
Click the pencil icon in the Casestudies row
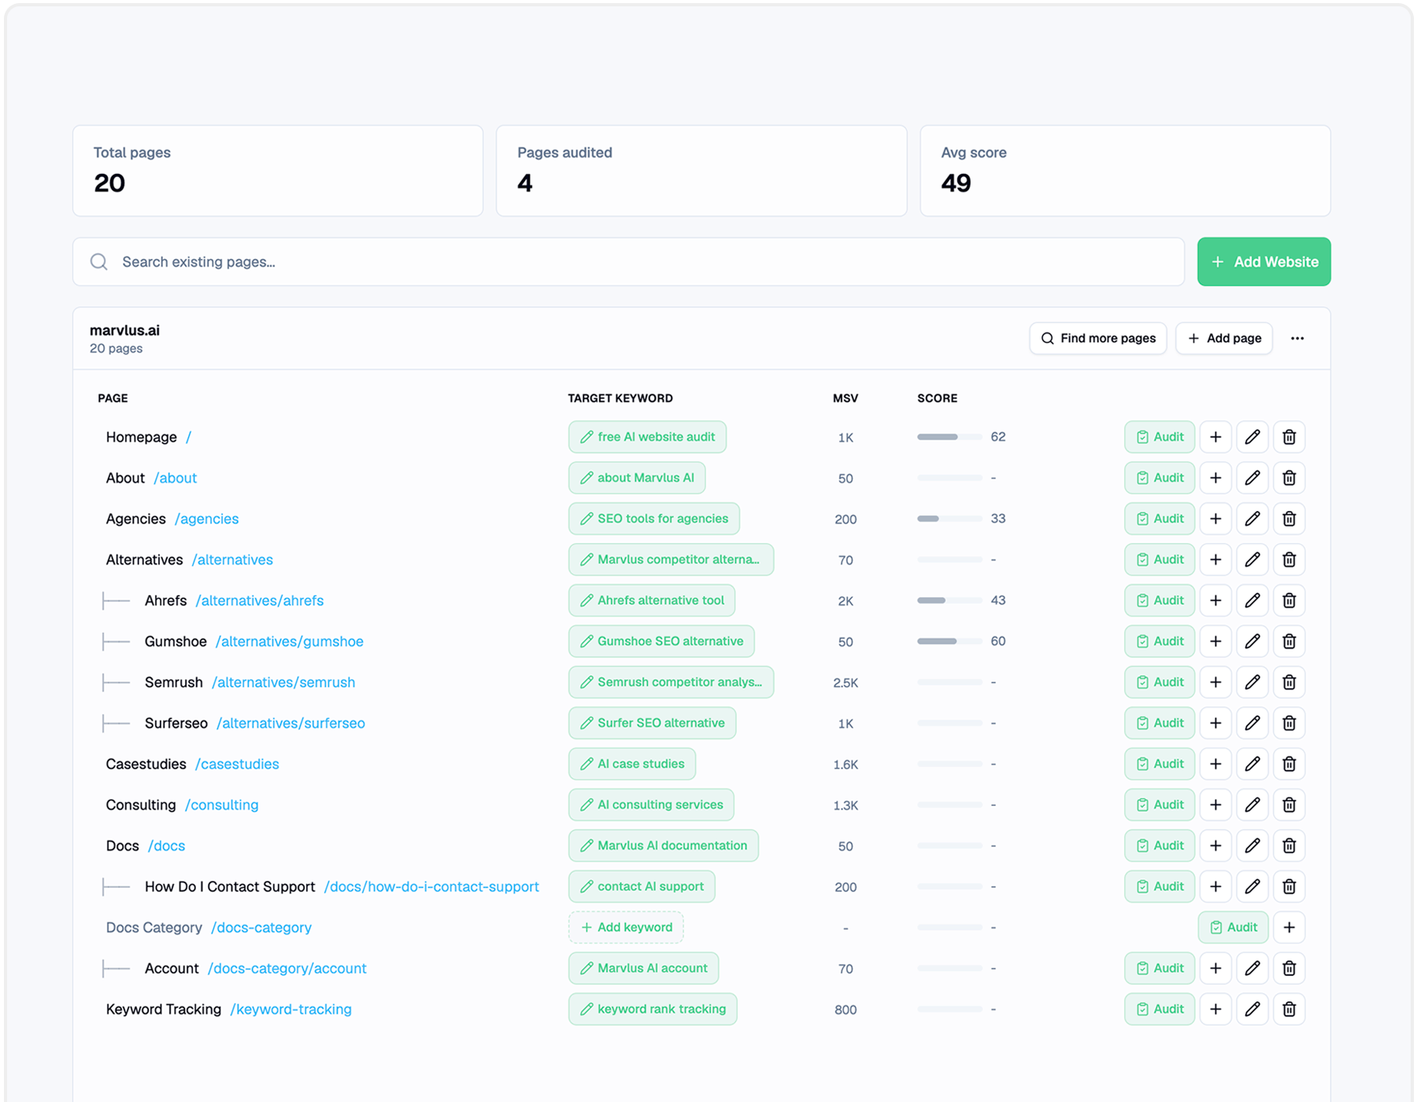click(x=1252, y=764)
